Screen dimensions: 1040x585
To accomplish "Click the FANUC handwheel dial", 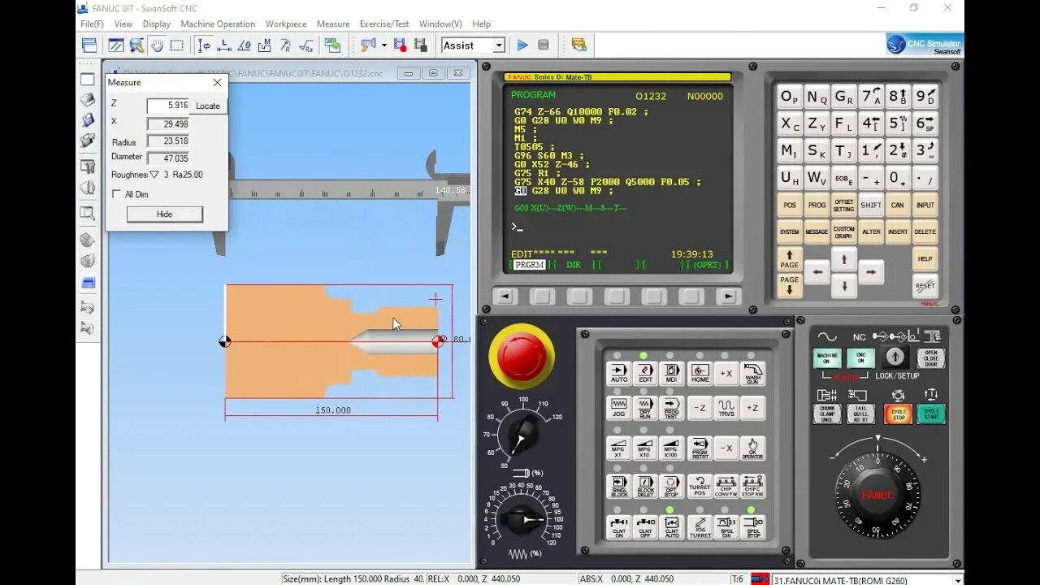I will point(877,494).
